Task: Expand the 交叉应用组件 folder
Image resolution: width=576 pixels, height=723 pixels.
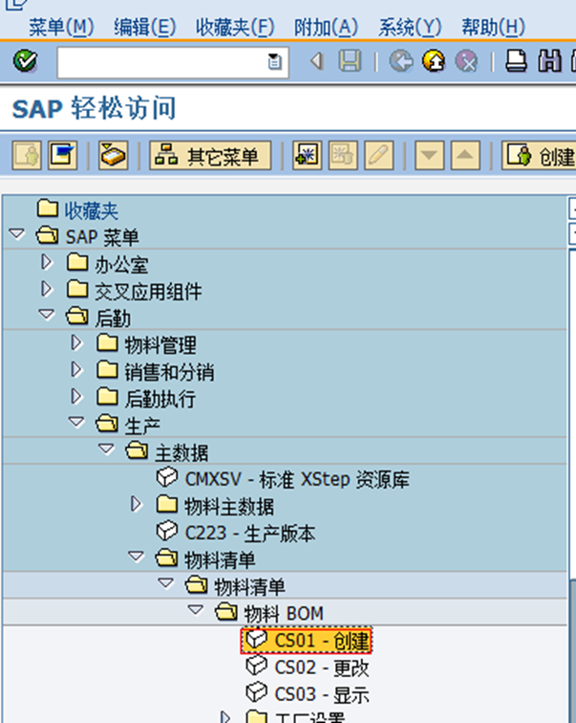Action: pyautogui.click(x=47, y=289)
